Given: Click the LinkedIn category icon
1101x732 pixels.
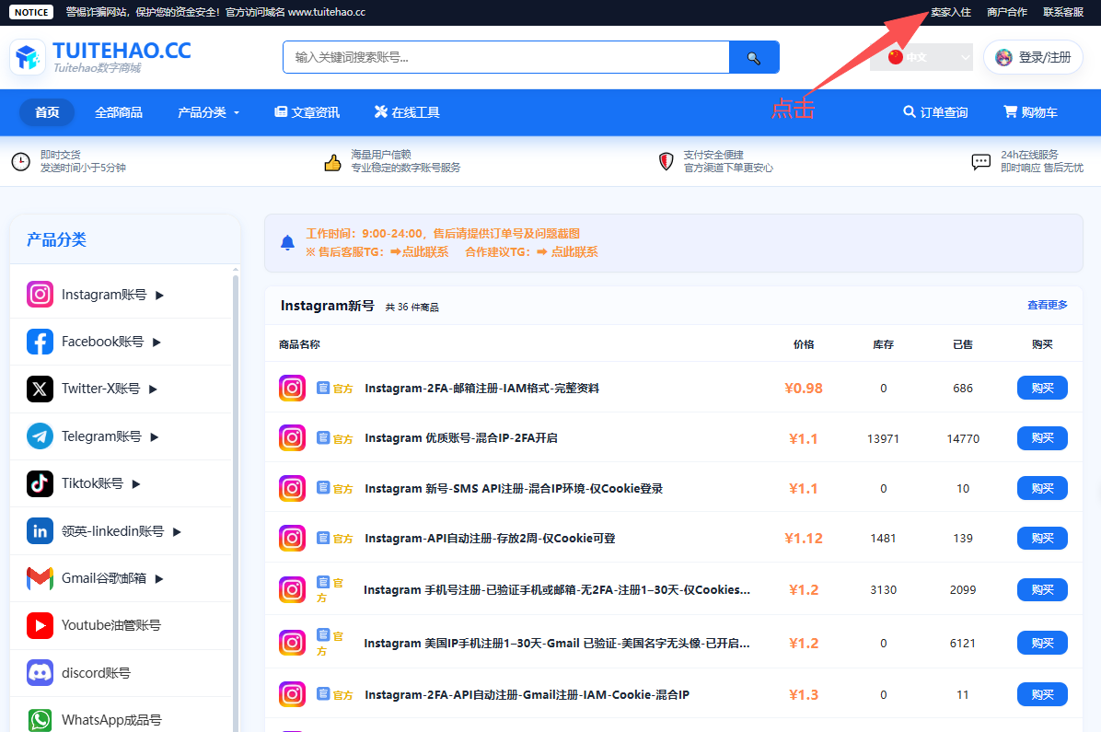Looking at the screenshot, I should (40, 531).
